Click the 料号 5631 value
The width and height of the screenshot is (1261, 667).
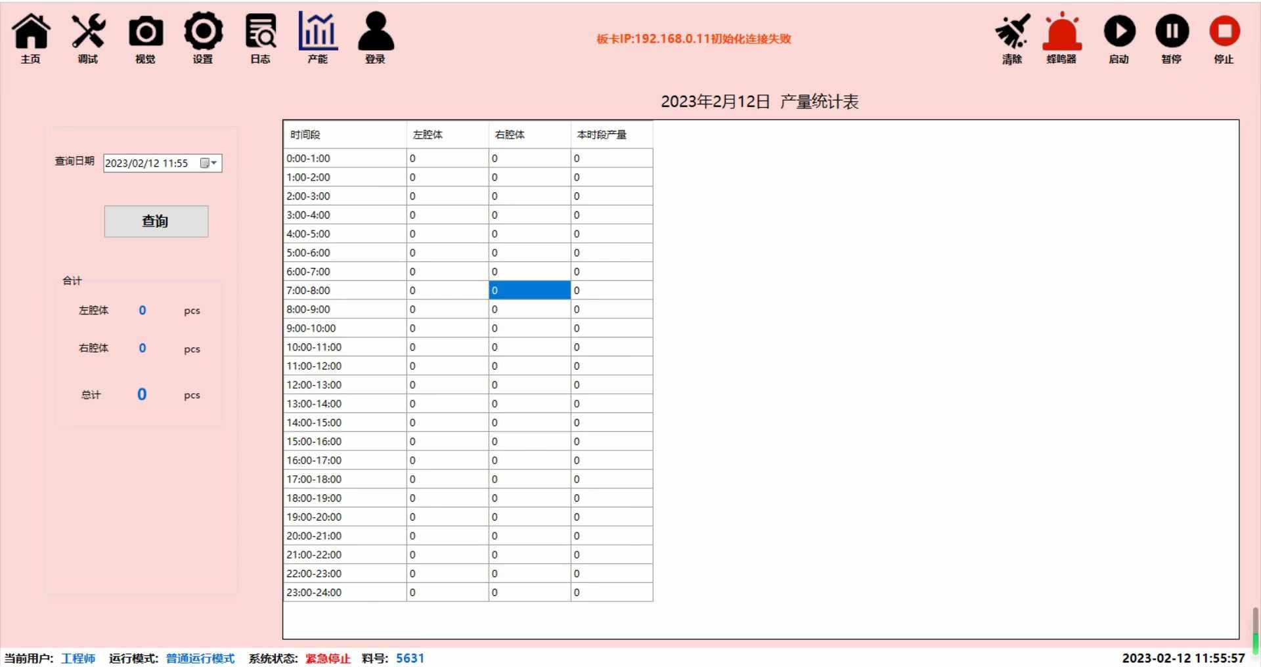410,658
